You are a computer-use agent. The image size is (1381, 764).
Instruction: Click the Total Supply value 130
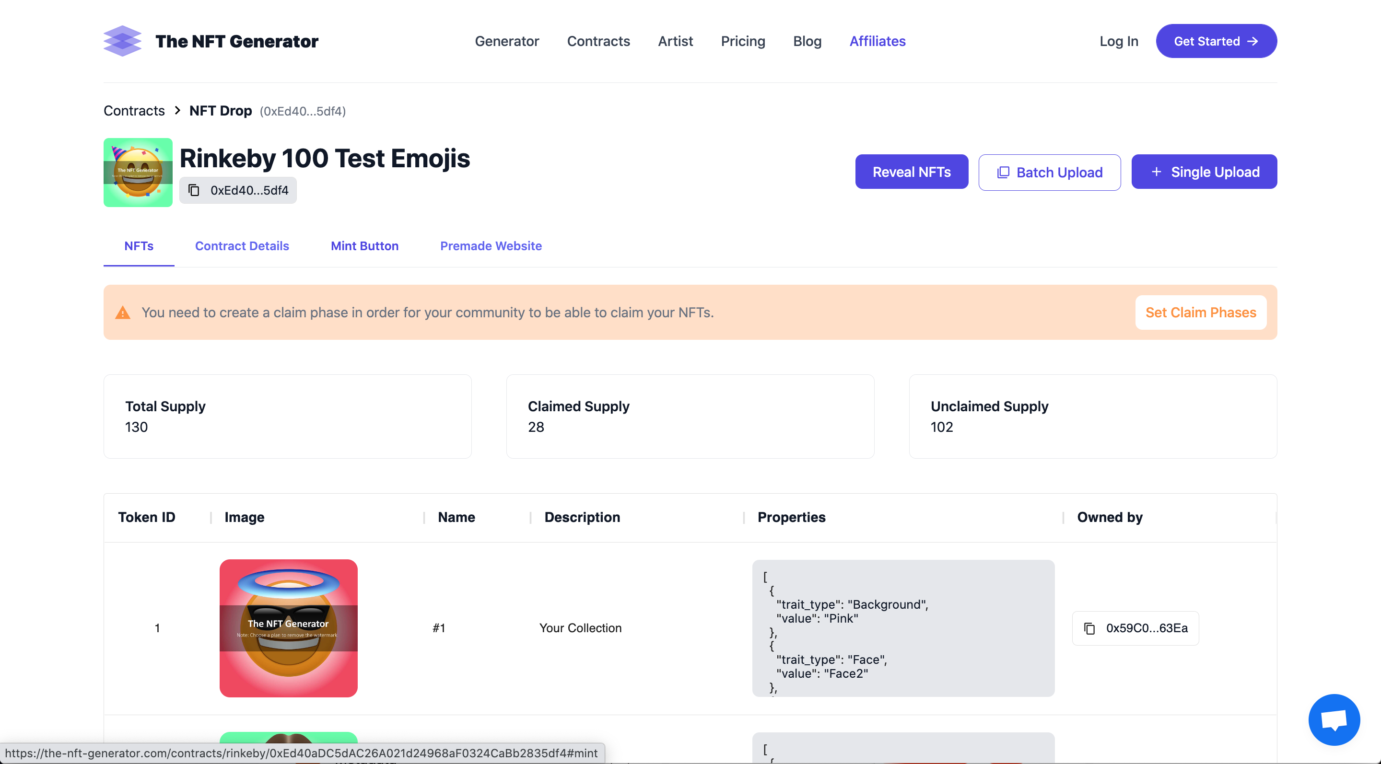tap(136, 427)
